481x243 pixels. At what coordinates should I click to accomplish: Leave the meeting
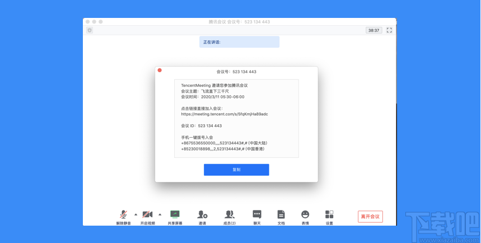(x=370, y=217)
